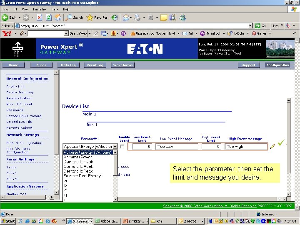
Task: Refresh the page with the green arrows icon
Action: (49, 17)
